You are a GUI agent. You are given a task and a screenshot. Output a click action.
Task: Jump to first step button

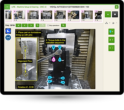19,25
